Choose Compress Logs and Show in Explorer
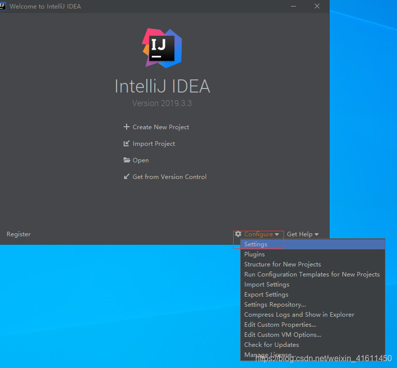The height and width of the screenshot is (368, 397). (x=313, y=315)
